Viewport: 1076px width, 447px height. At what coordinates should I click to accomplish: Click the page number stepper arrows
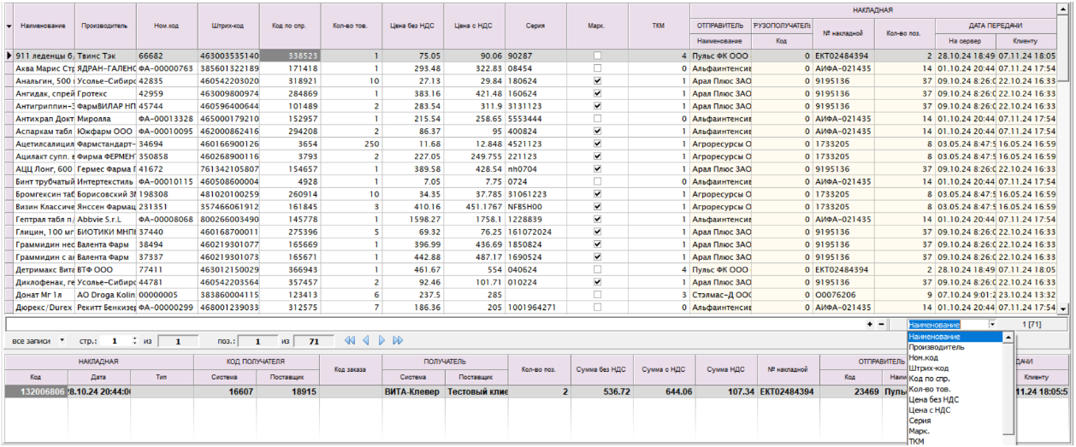coord(133,341)
